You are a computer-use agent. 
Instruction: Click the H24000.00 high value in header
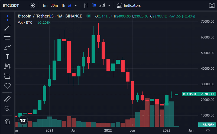coord(122,16)
